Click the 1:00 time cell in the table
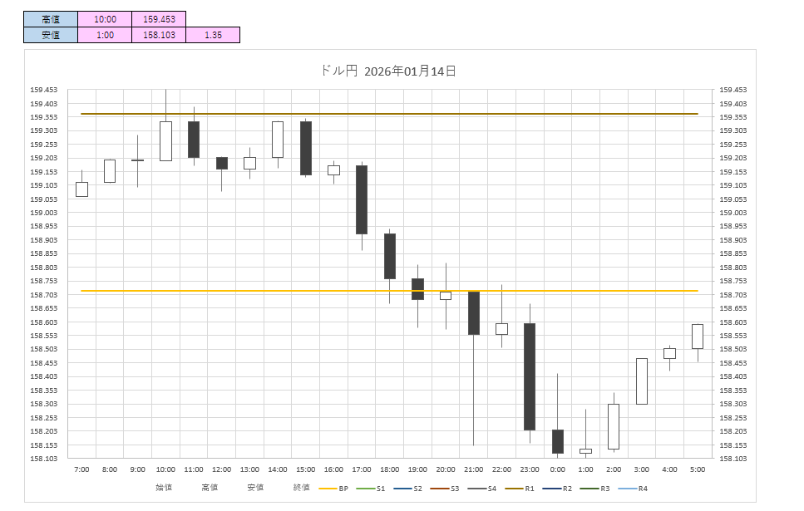Viewport: 804px width, 511px height. point(105,35)
